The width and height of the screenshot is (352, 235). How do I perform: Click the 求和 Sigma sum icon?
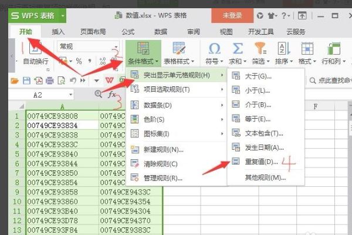[238, 48]
